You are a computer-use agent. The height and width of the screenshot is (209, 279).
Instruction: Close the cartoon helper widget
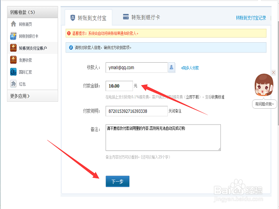(x=273, y=72)
